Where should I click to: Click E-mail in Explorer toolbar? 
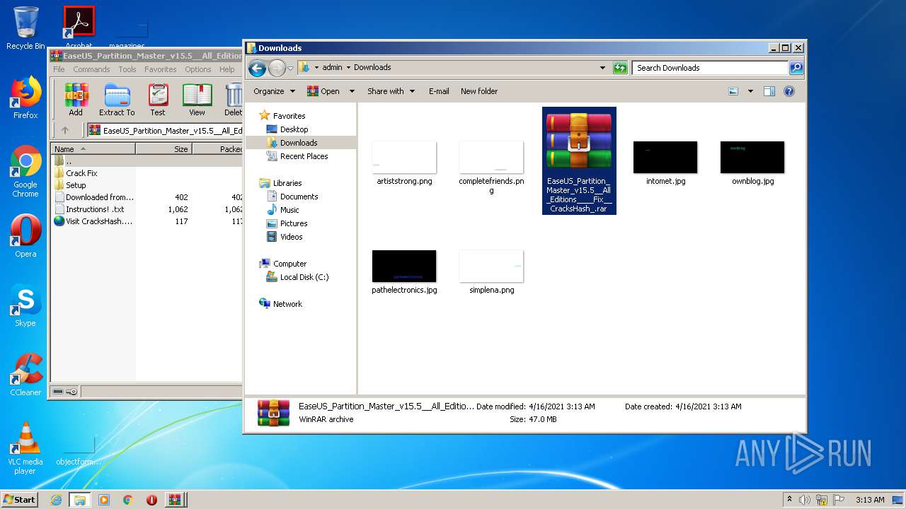(x=439, y=91)
